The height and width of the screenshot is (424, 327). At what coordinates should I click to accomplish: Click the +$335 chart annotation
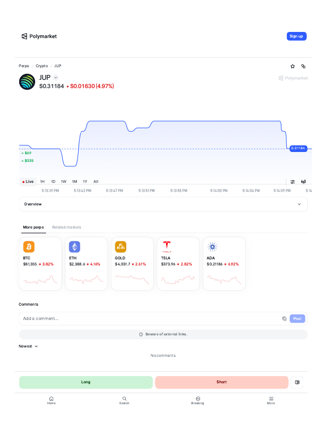(x=27, y=161)
